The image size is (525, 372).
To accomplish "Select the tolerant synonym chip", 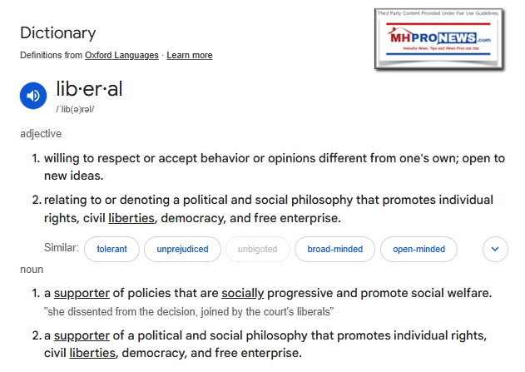I will click(x=111, y=249).
